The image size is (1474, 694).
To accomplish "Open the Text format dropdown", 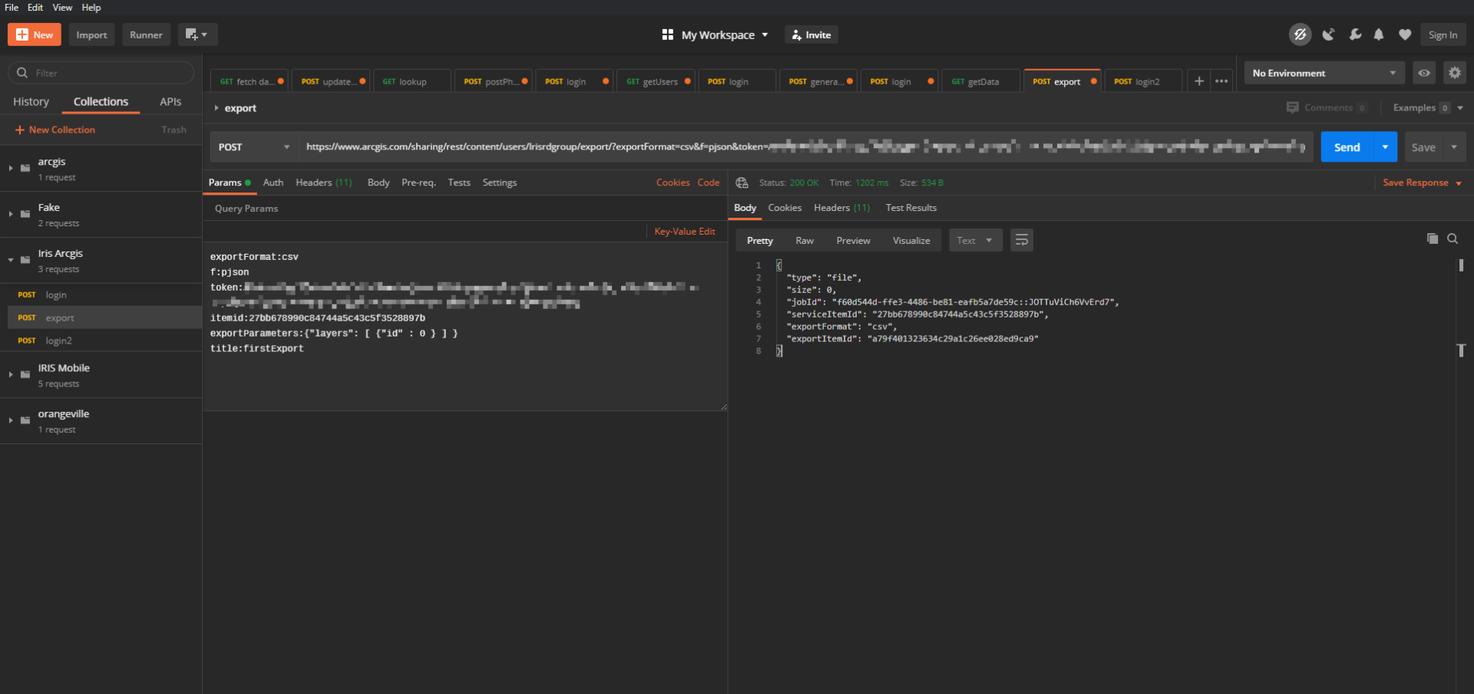I will point(975,241).
